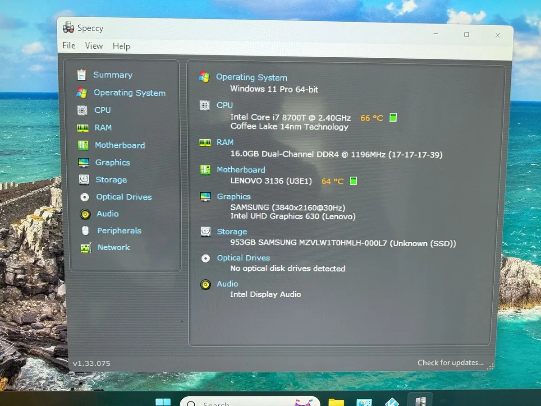Screen dimensions: 541x406
Task: Click the Graphics monitor icon in sidebar
Action: [83, 162]
